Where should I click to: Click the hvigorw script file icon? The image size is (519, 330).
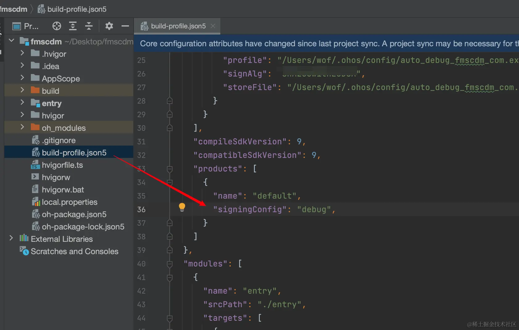tap(35, 177)
